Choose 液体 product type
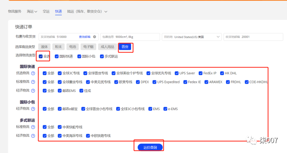Image resolution: width=287 pixels, height=153 pixels. pyautogui.click(x=44, y=47)
